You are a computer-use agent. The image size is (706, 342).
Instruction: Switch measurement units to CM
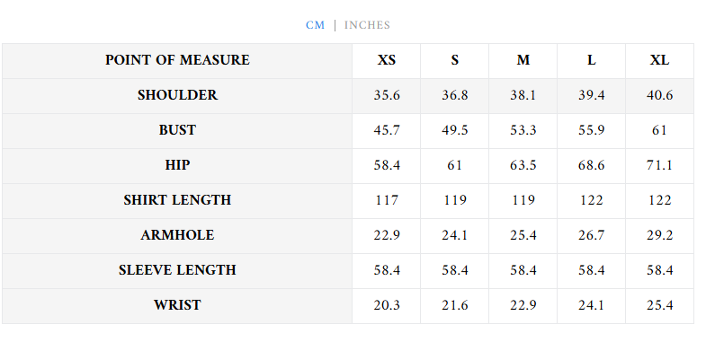pos(315,25)
